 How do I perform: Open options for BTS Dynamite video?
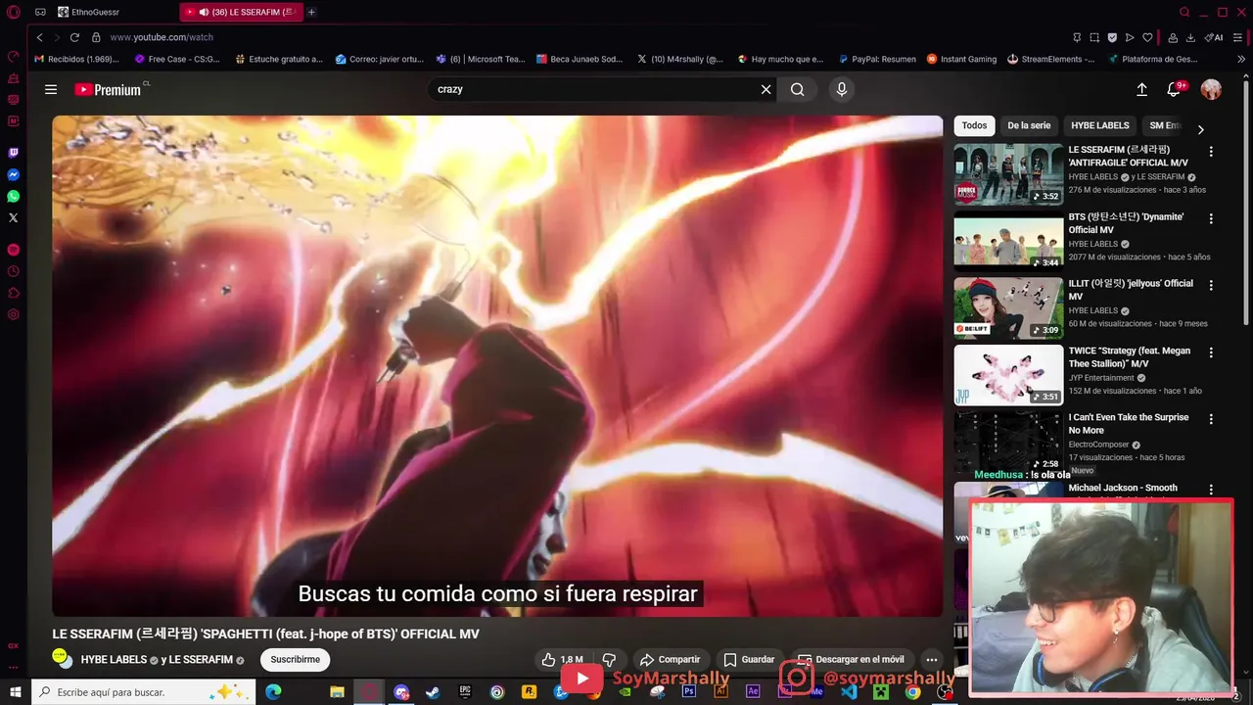click(x=1211, y=218)
